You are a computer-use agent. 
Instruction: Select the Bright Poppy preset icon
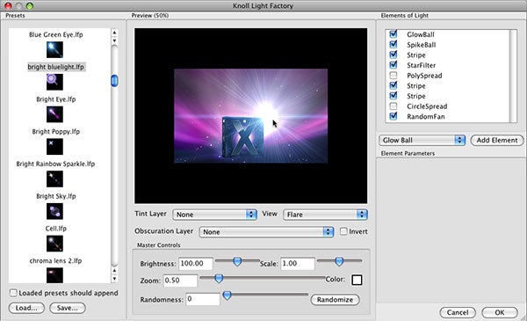(x=54, y=147)
